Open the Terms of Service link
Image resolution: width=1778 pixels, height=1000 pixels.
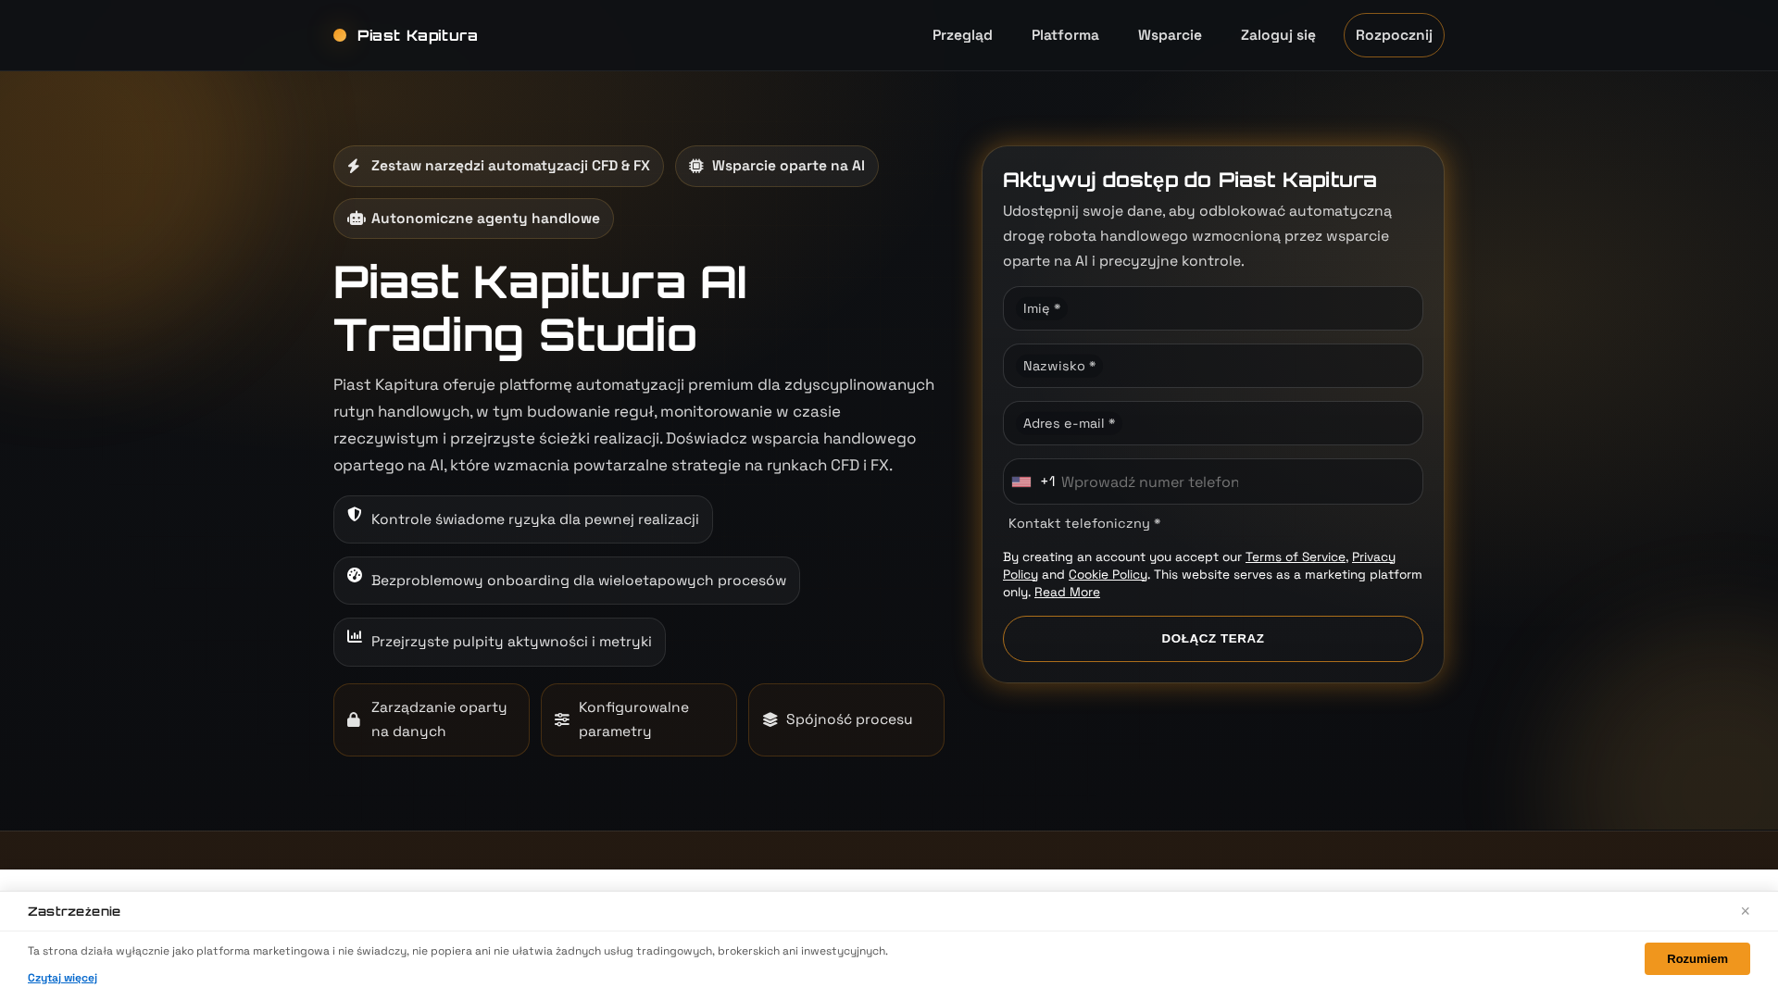pyautogui.click(x=1296, y=556)
